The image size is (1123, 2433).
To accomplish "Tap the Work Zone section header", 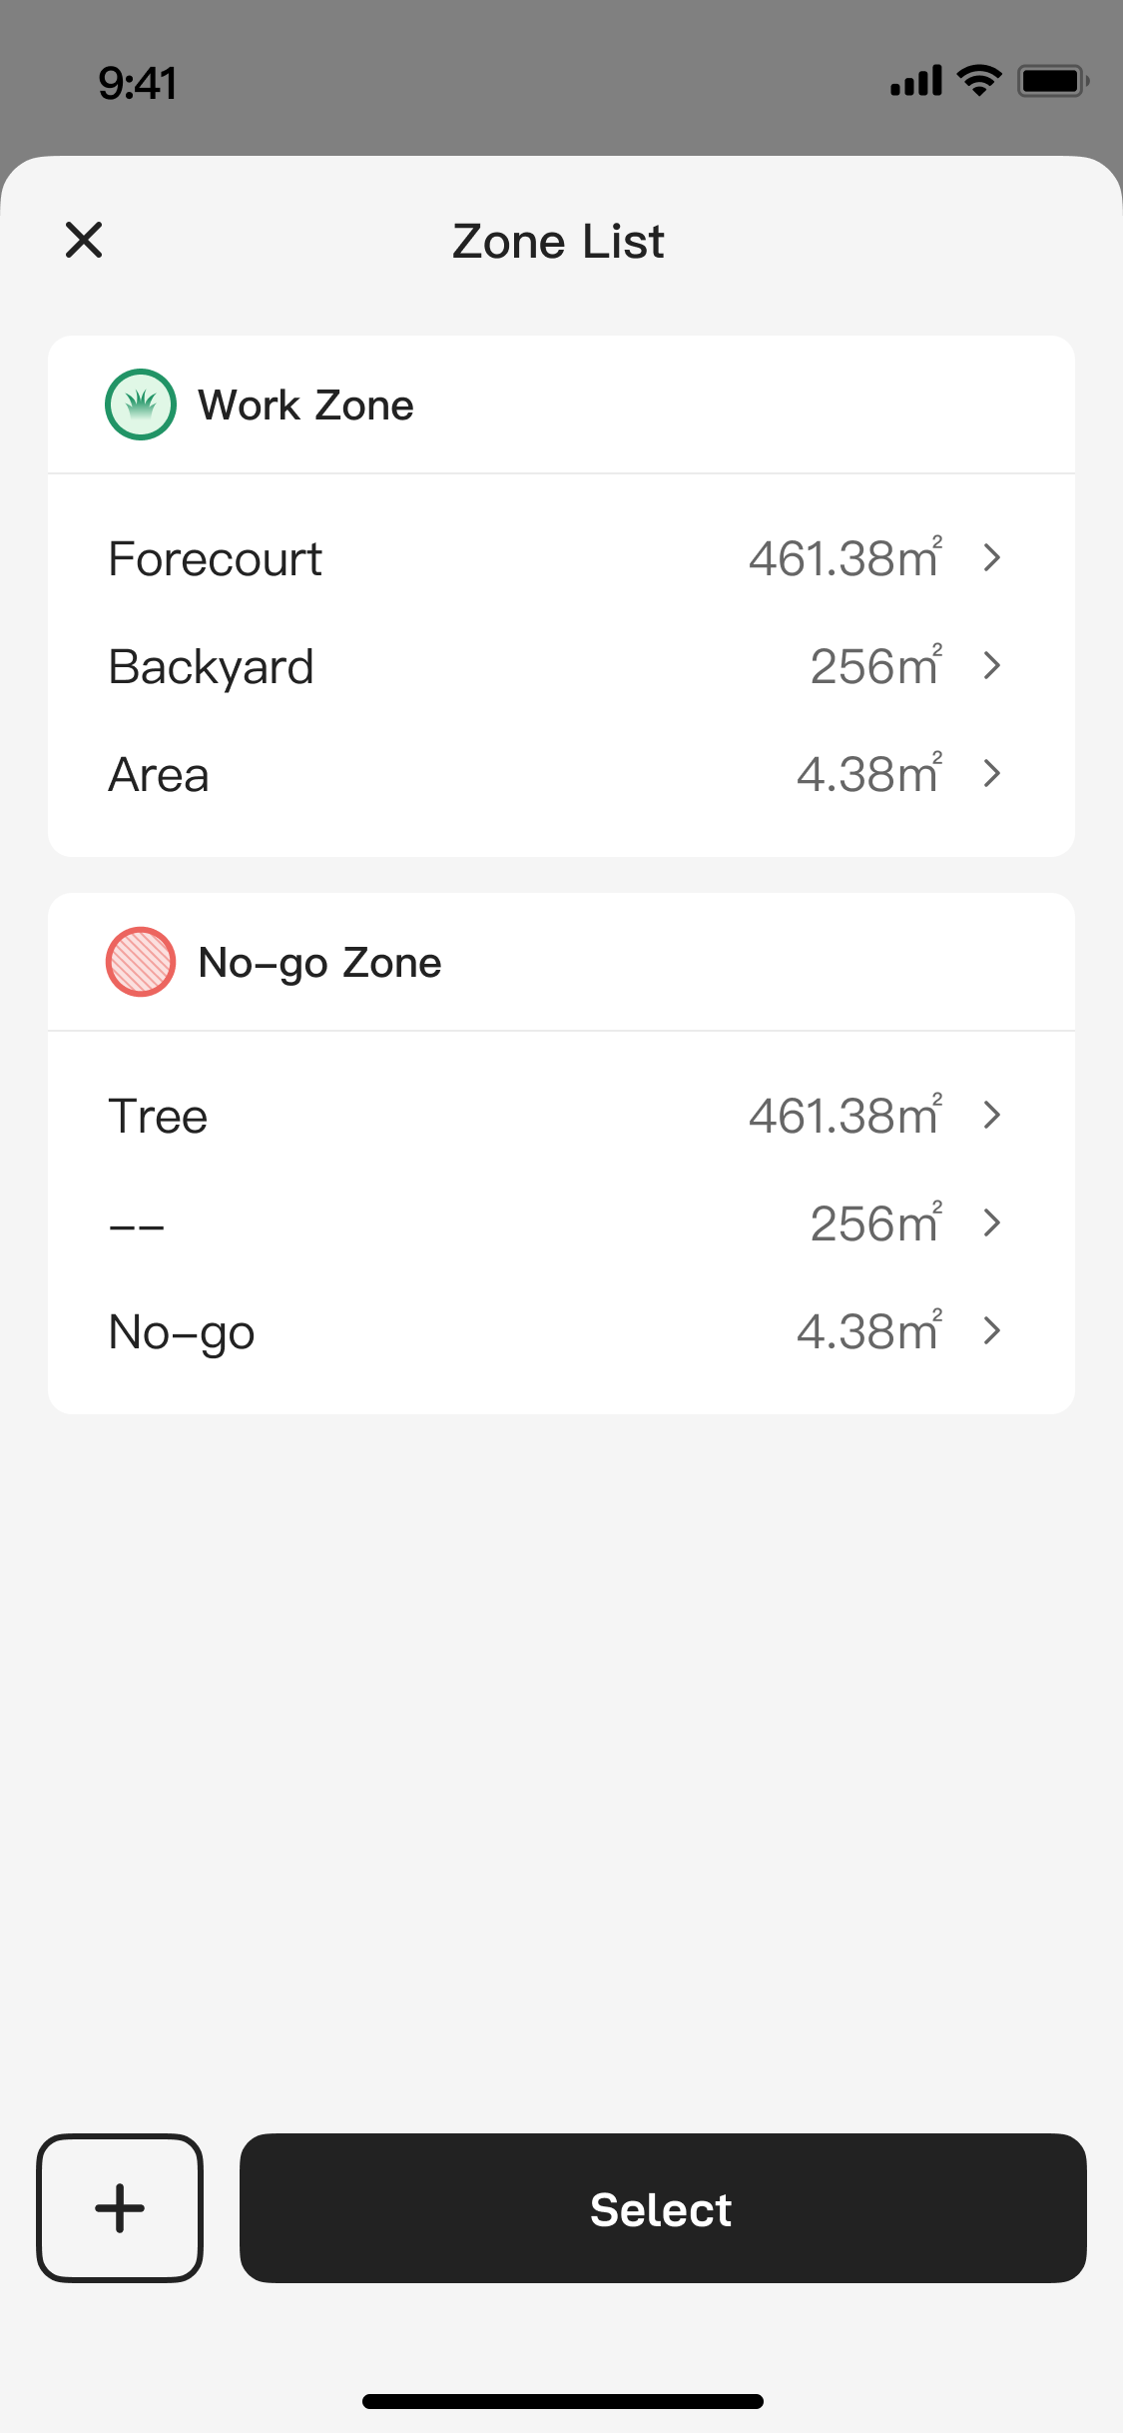I will click(x=305, y=405).
